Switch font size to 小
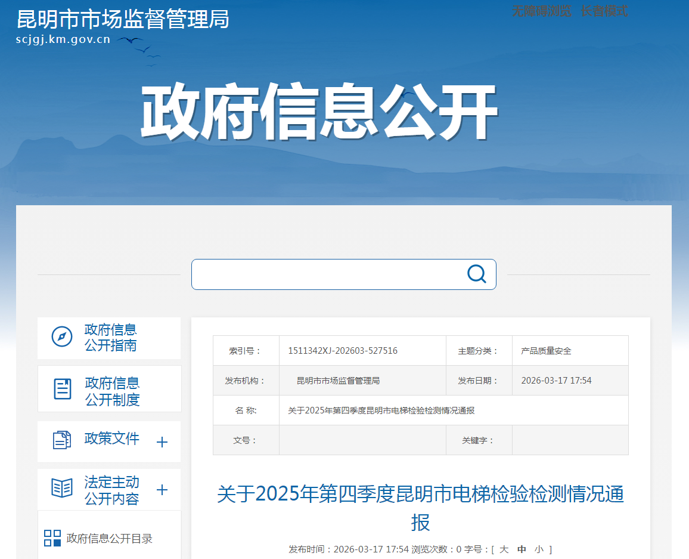The height and width of the screenshot is (559, 689). [539, 549]
